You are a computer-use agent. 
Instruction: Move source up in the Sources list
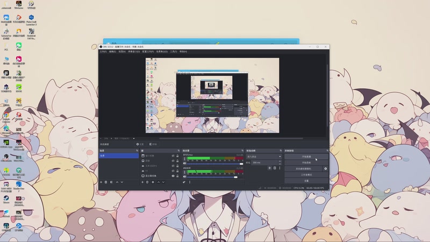coord(159,182)
